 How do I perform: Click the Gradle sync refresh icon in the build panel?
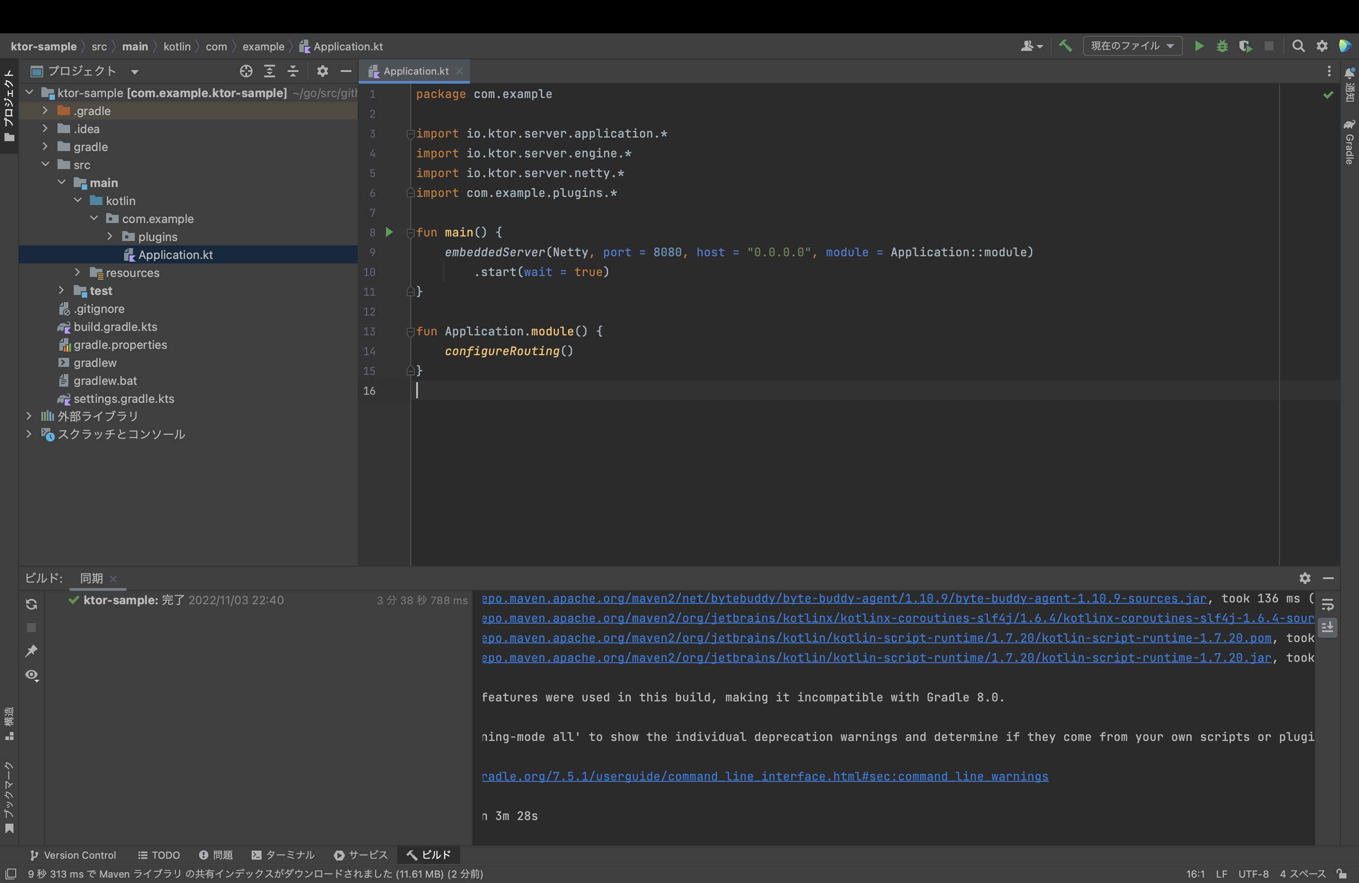tap(32, 604)
